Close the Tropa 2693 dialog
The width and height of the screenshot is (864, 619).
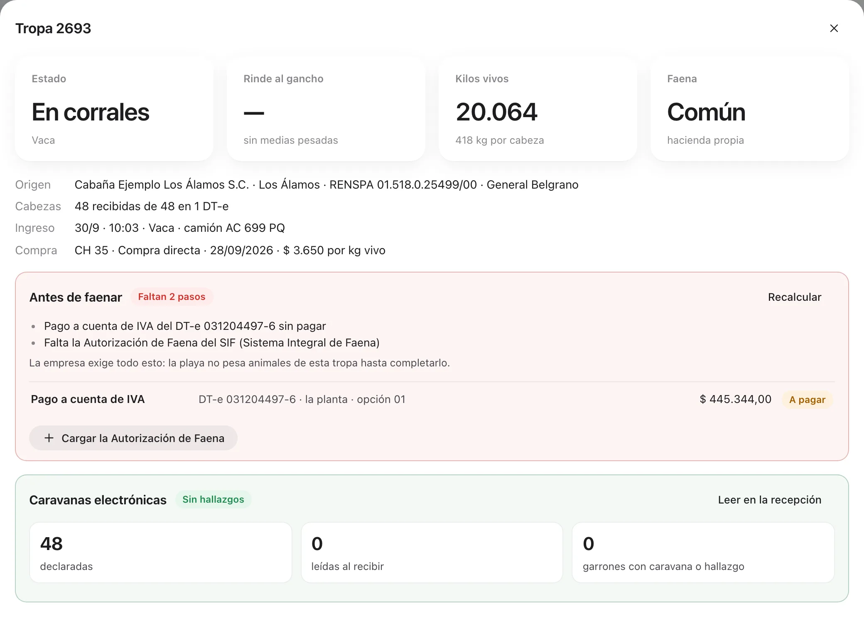[x=834, y=28]
